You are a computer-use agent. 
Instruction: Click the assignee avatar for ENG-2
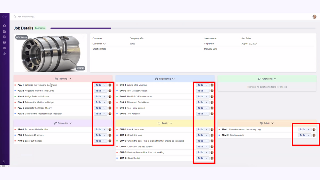pyautogui.click(x=212, y=91)
